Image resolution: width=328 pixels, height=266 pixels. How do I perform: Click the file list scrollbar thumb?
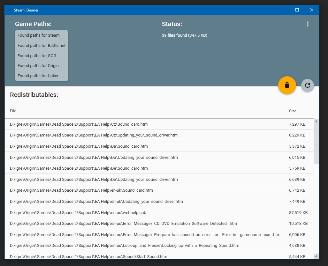316,144
